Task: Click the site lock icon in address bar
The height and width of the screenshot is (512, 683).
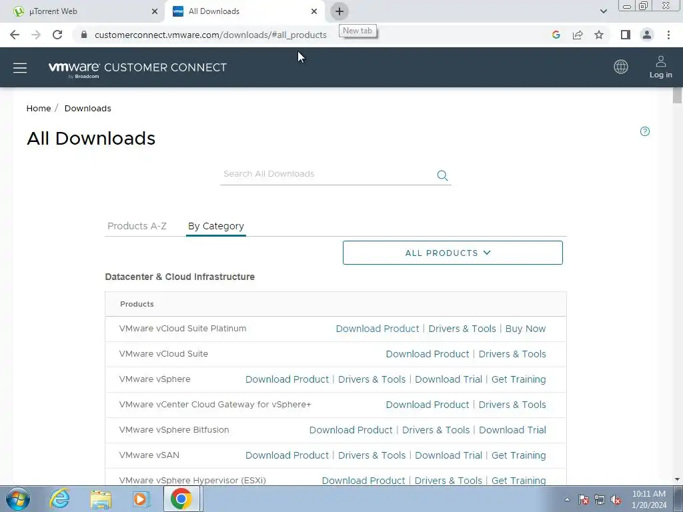Action: (x=84, y=35)
